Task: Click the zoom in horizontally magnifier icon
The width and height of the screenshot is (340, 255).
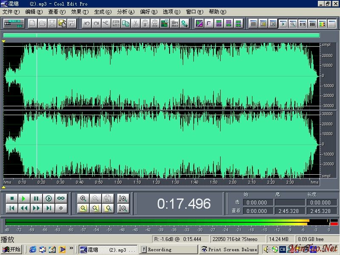Action: [x=83, y=198]
